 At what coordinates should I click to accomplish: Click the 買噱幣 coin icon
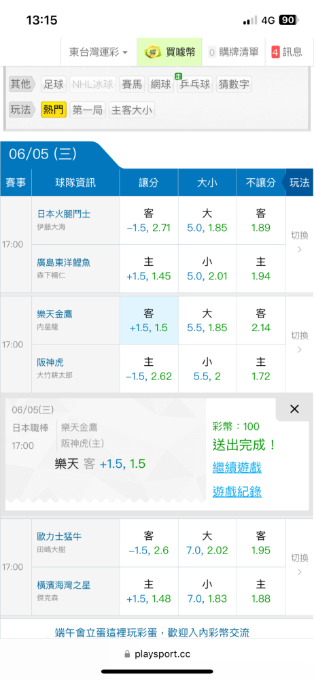pyautogui.click(x=152, y=52)
